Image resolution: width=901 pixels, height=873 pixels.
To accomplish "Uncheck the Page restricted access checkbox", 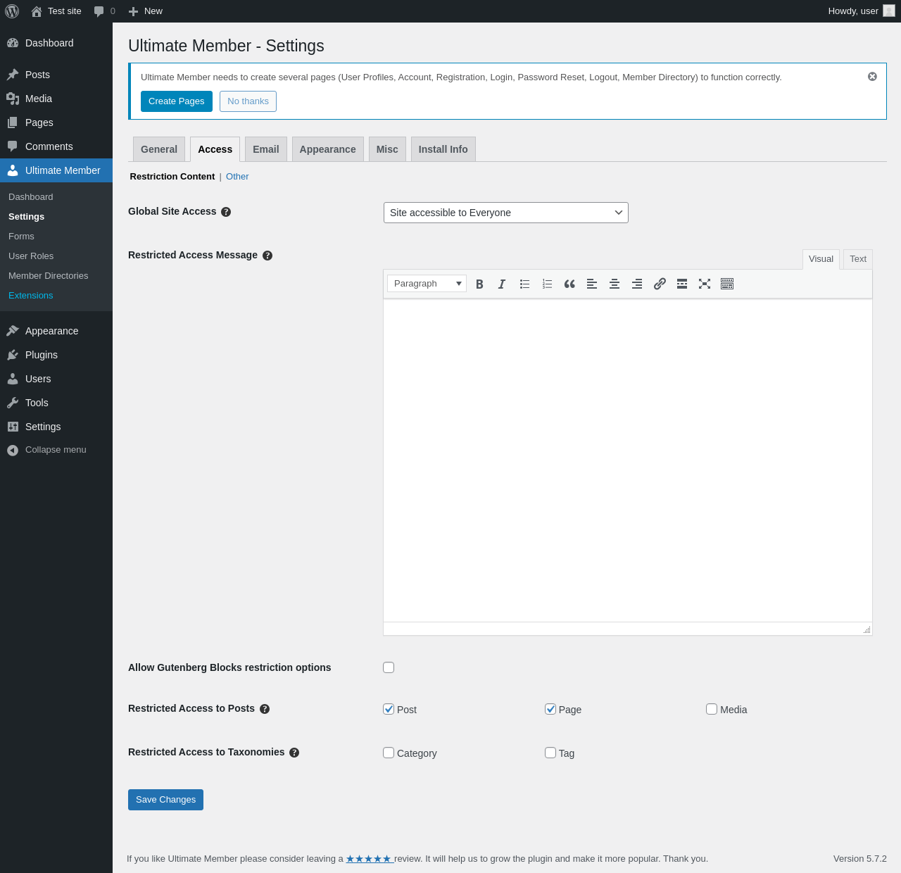I will (550, 709).
